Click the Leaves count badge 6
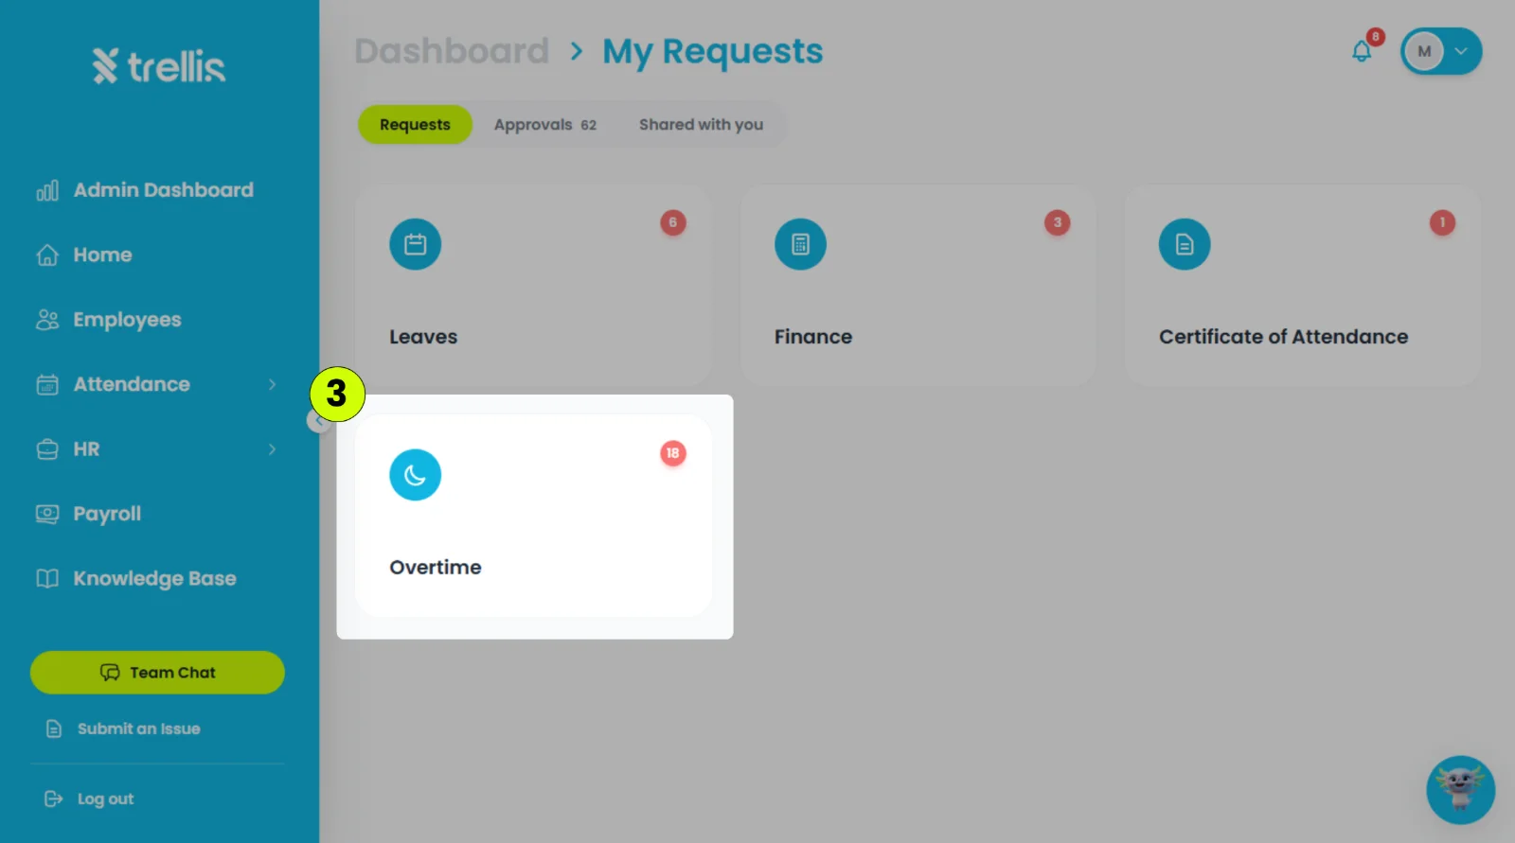 click(x=673, y=223)
